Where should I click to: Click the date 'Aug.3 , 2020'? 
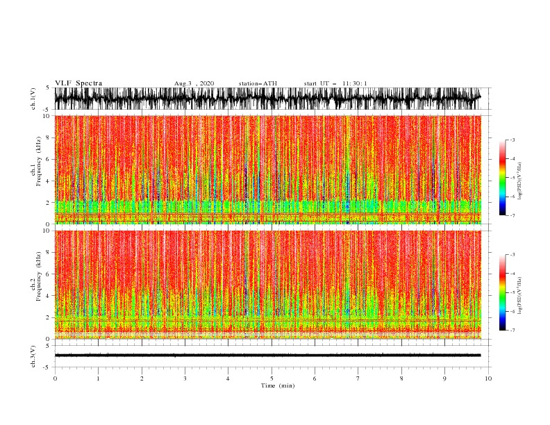point(194,83)
